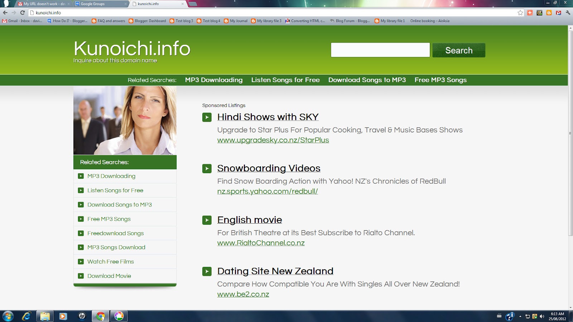Go back using the browser back arrow
This screenshot has height=322, width=573.
(x=5, y=13)
